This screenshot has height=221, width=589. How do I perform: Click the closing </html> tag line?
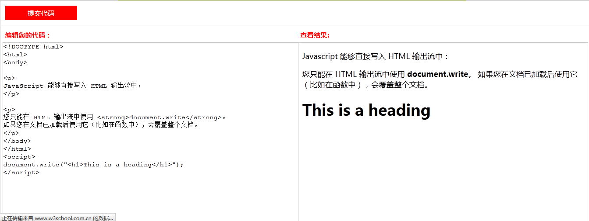[x=18, y=149]
